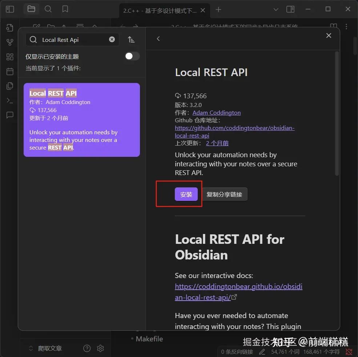Open the graph view icon in sidebar
This screenshot has height=357, width=358.
tap(9, 42)
